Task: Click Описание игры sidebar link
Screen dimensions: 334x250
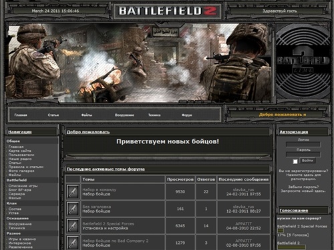Action: click(23, 186)
